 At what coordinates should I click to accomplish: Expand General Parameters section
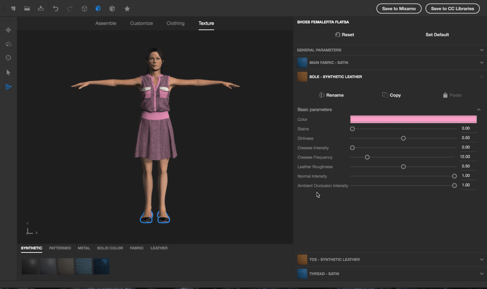click(x=481, y=50)
